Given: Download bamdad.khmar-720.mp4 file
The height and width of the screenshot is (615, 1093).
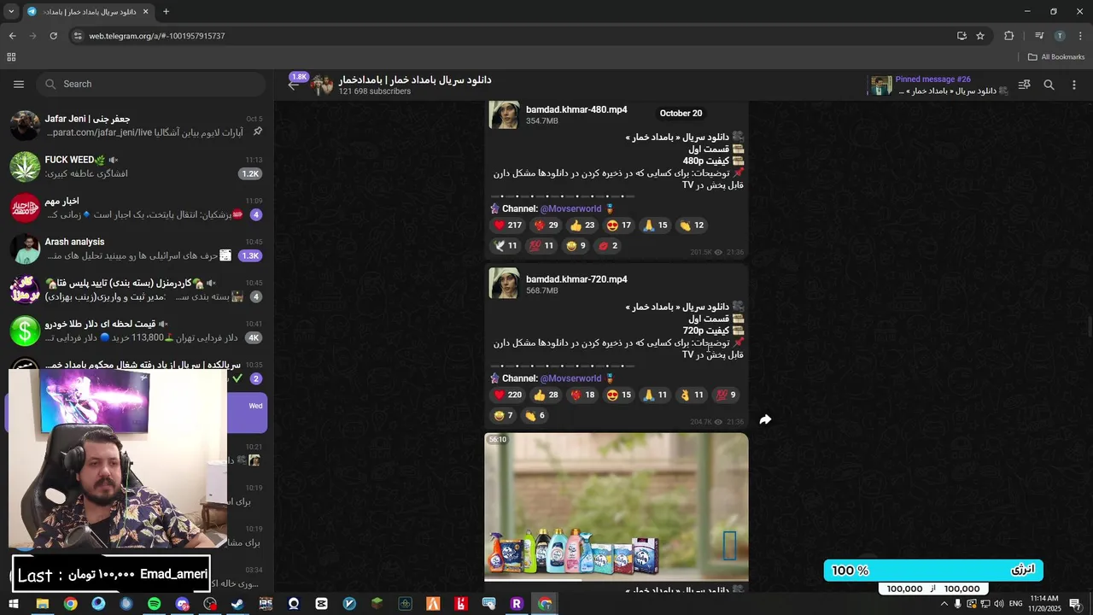Looking at the screenshot, I should click(x=504, y=284).
